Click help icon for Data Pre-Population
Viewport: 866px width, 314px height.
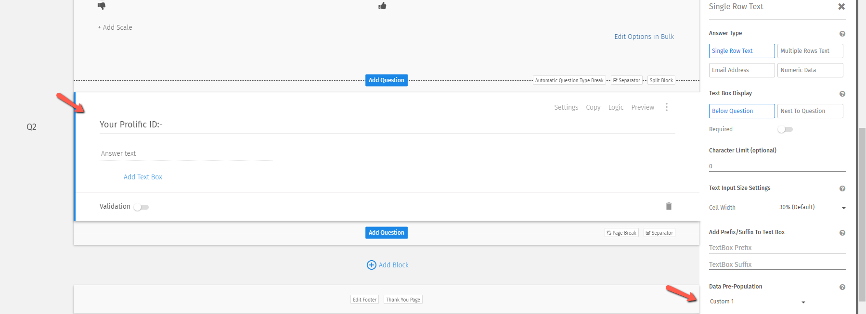click(842, 287)
